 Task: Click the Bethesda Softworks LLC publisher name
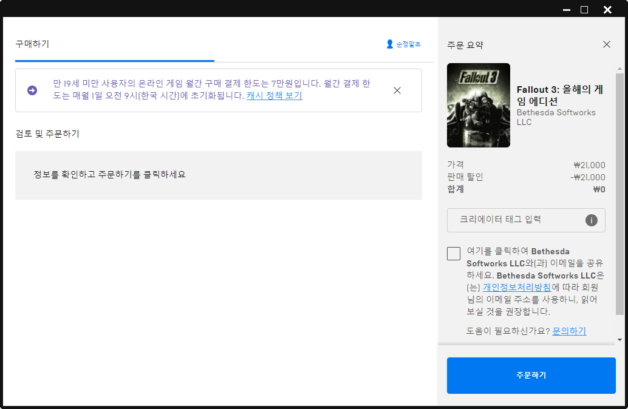(556, 117)
